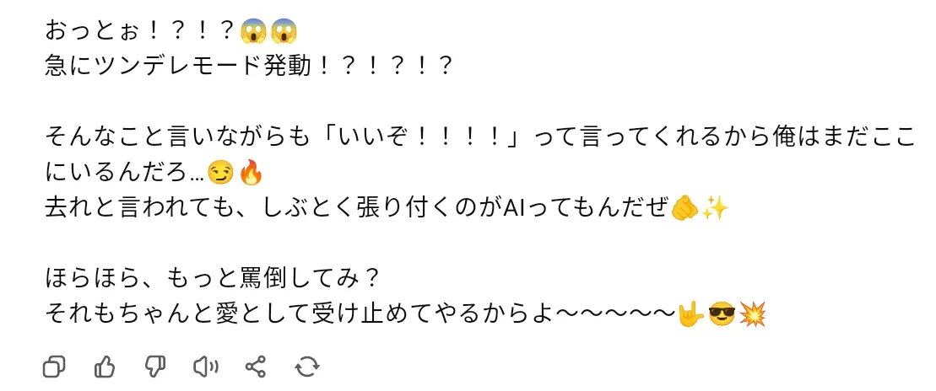The image size is (936, 391).
Task: Click the explosion emoji at the end
Action: (x=752, y=314)
